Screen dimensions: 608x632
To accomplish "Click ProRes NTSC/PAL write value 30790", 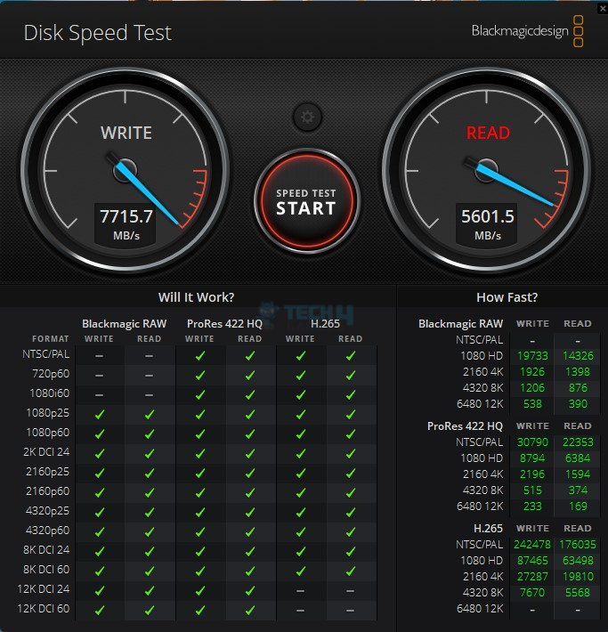I will tap(532, 442).
